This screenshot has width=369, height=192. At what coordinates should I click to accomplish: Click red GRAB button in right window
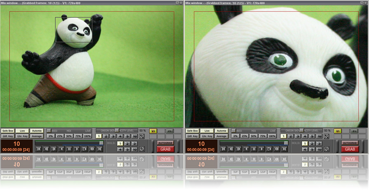coord(350,149)
